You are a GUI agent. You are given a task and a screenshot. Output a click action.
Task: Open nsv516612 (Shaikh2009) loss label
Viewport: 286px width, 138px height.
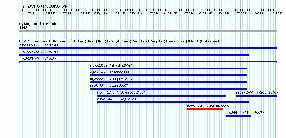pos(208,106)
